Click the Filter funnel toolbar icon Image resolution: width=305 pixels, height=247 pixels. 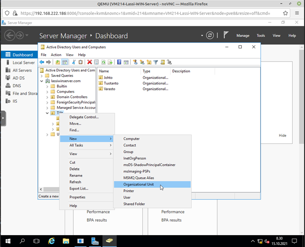[155, 62]
